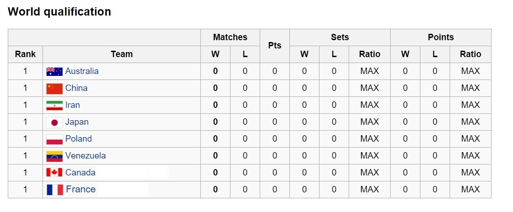Click the France flag icon
Viewport: 513px width, 212px height.
click(x=55, y=190)
